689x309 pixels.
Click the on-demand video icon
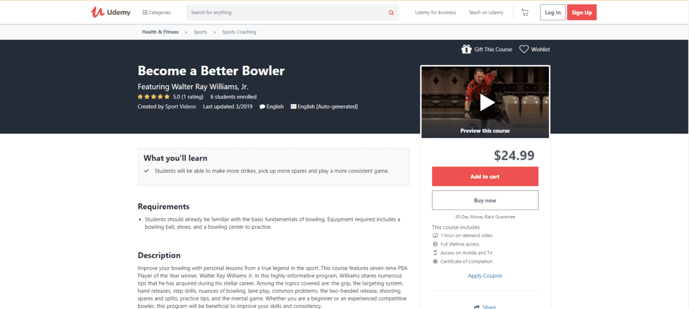[435, 235]
